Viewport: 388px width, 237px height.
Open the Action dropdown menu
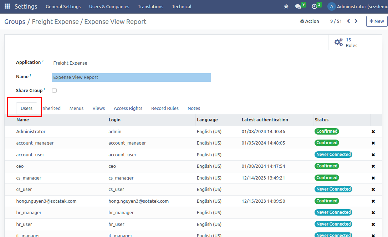[310, 21]
